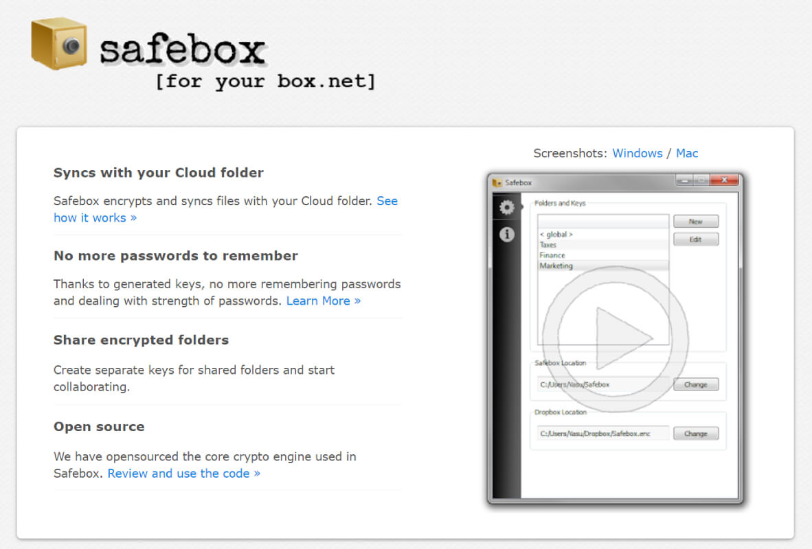
Task: Click the '[for your box.net]' tagline
Action: [x=265, y=82]
